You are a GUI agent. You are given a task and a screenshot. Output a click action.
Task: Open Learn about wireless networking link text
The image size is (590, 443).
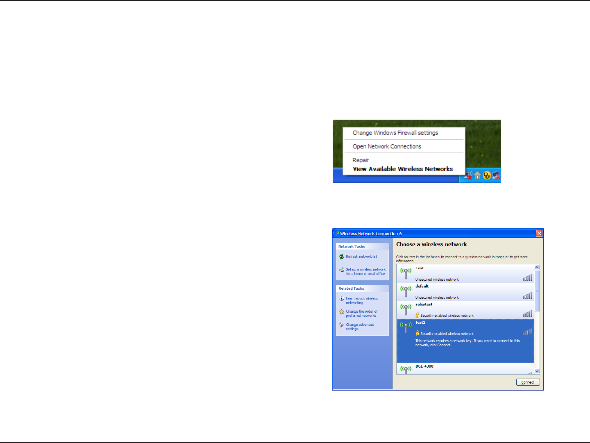362,301
